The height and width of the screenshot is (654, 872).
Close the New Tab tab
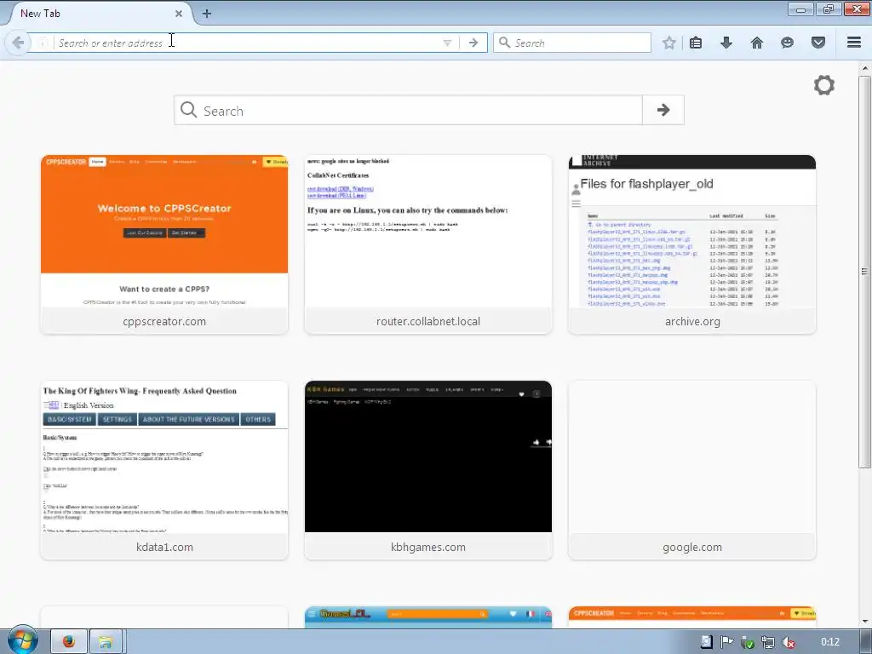[x=179, y=14]
